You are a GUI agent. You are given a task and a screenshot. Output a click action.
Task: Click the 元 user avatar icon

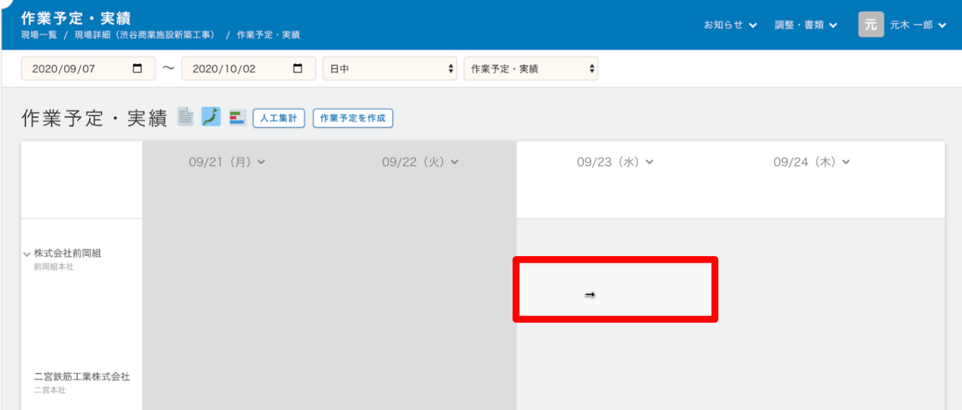(870, 25)
